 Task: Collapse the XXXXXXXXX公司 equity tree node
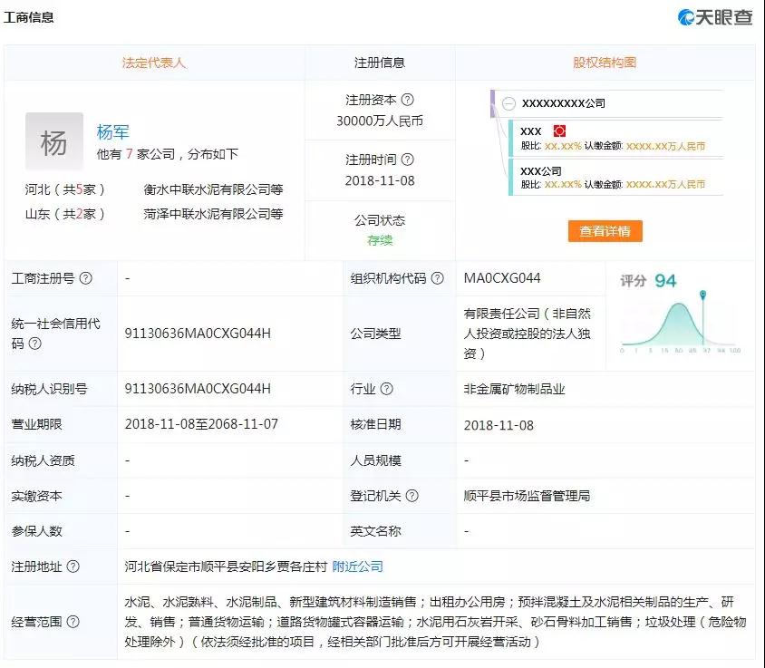pyautogui.click(x=509, y=103)
